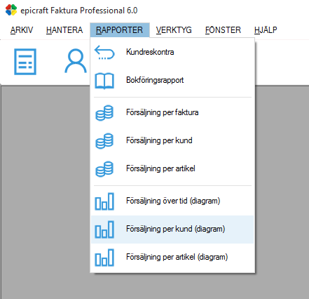The width and height of the screenshot is (309, 299).
Task: Click bar chart icon for Försäljning per kund diagram
Action: point(104,230)
